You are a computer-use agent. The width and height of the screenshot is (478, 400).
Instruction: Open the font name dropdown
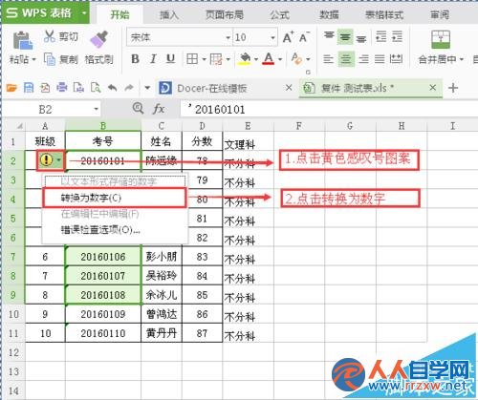point(228,38)
